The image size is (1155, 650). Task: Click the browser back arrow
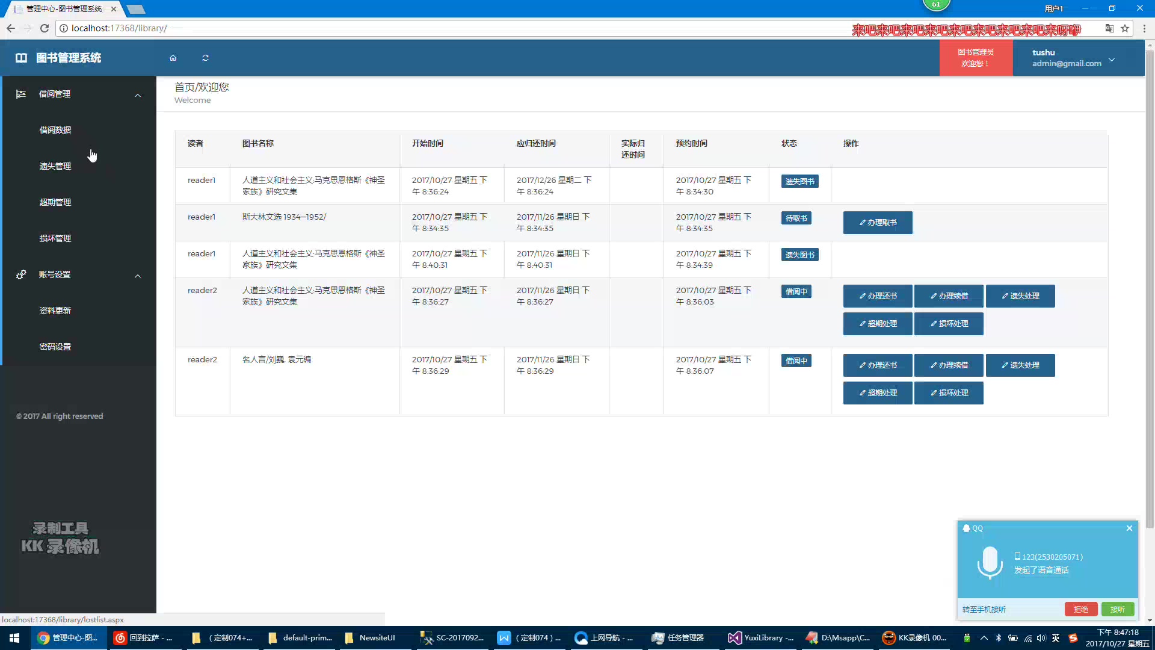click(11, 28)
